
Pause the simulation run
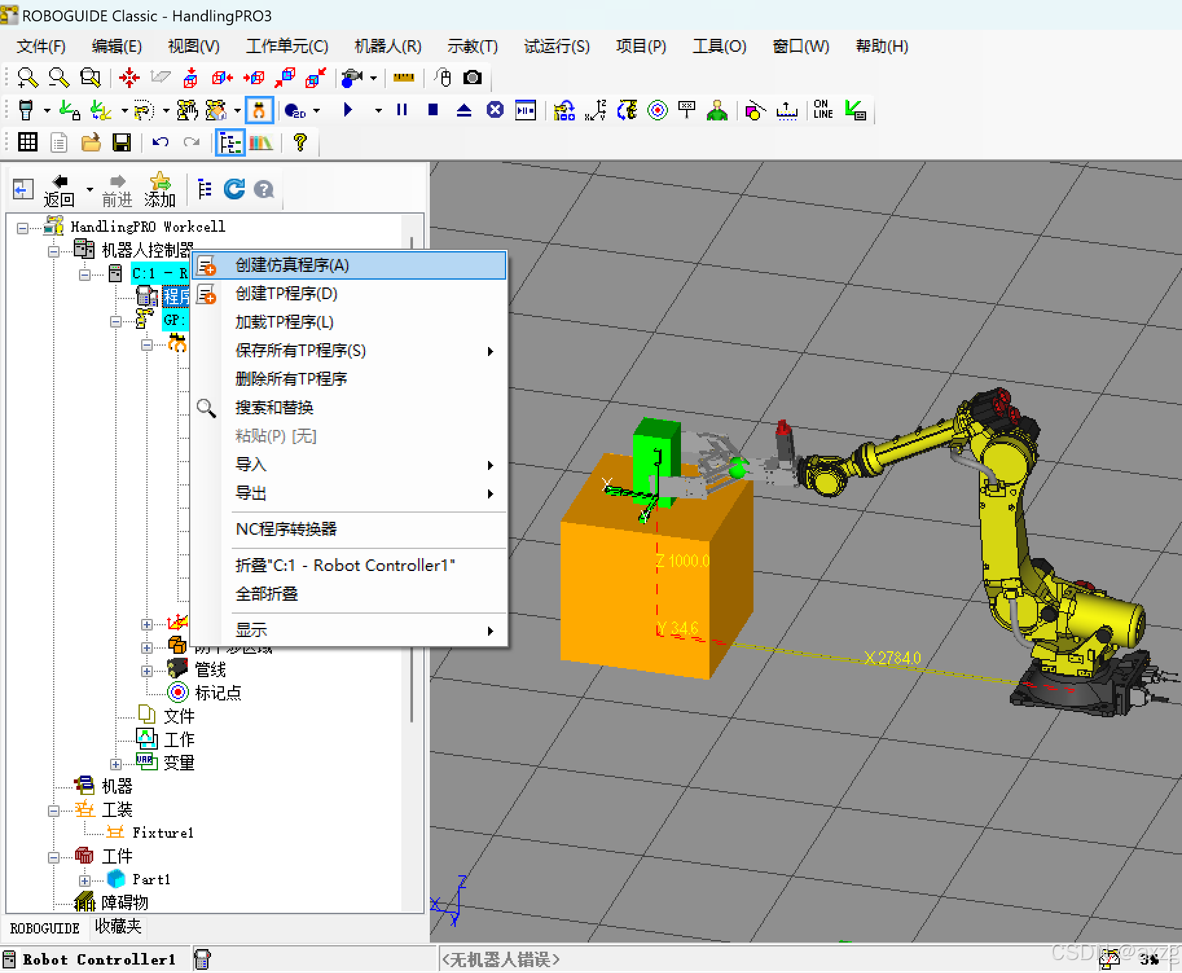point(402,110)
